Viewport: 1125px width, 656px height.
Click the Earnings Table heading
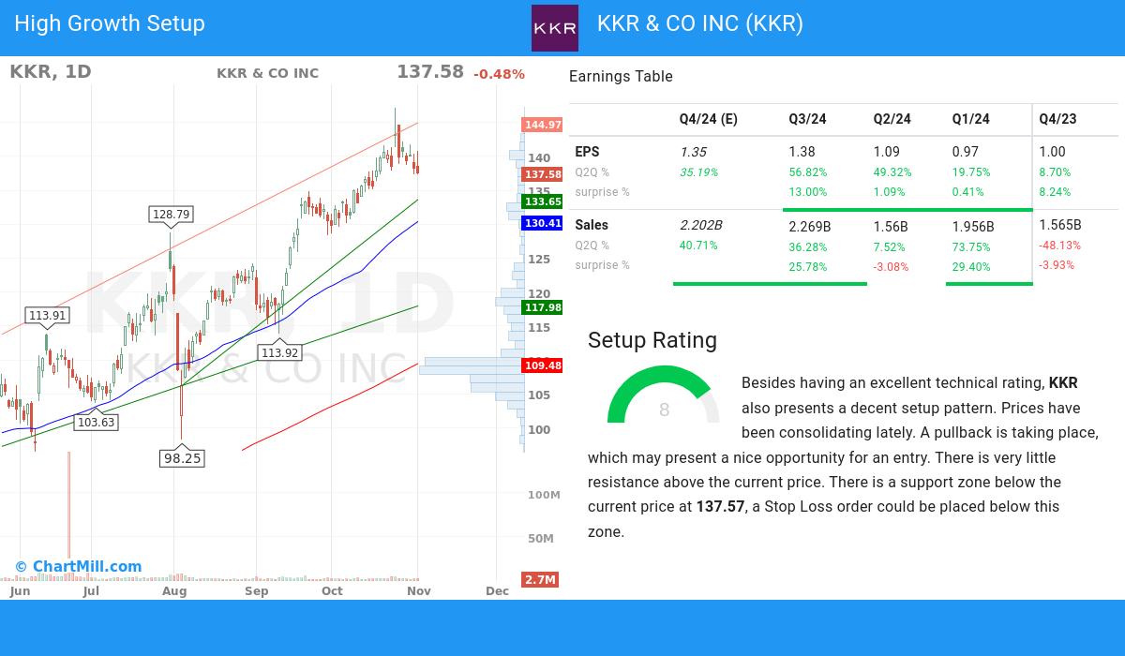621,77
